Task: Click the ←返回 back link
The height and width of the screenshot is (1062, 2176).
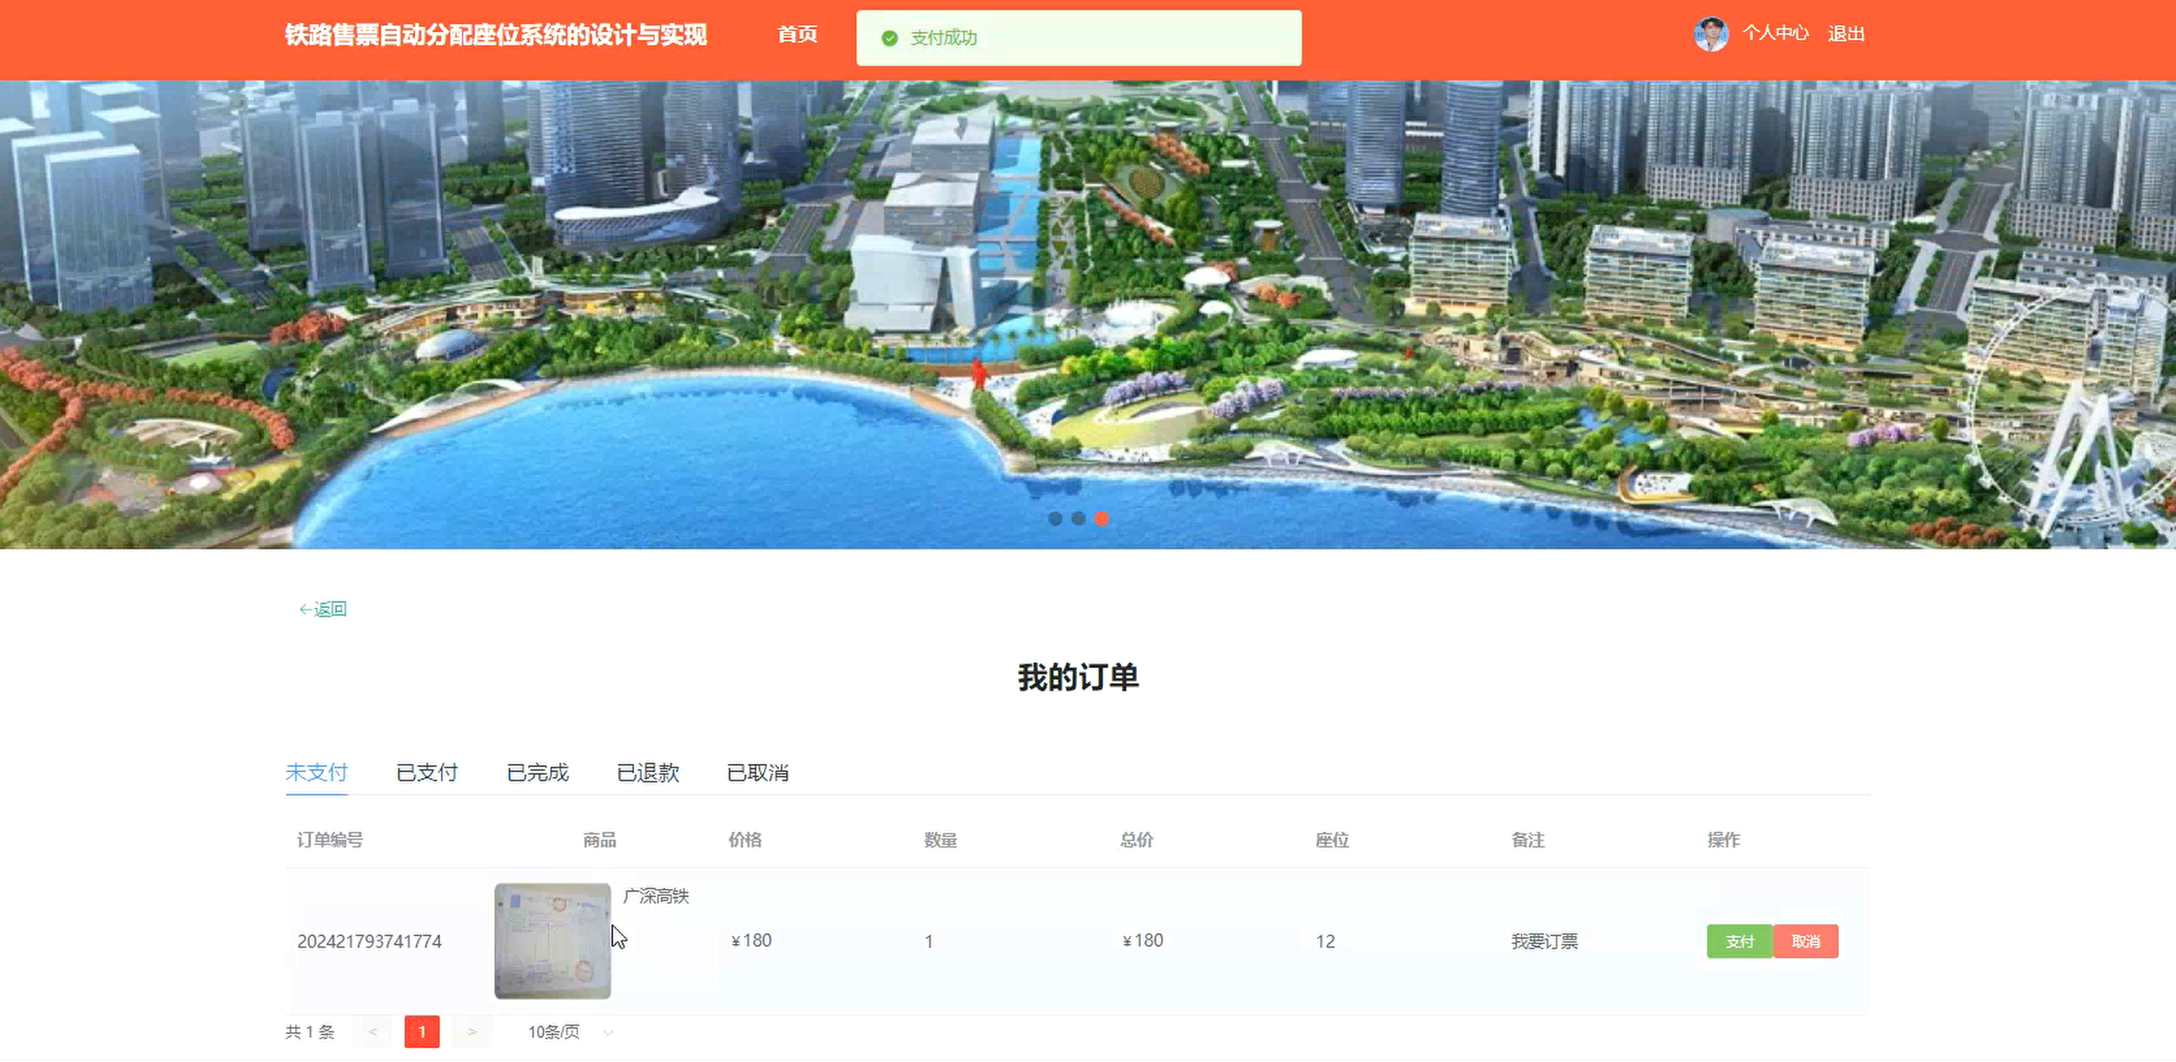Action: point(323,609)
